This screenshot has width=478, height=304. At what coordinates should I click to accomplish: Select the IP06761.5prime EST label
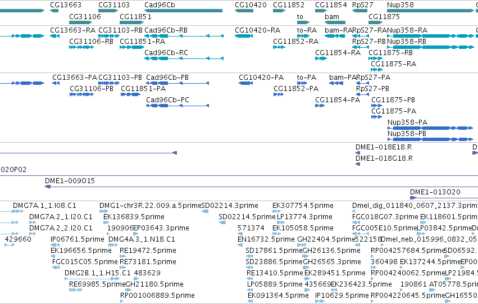(78, 239)
